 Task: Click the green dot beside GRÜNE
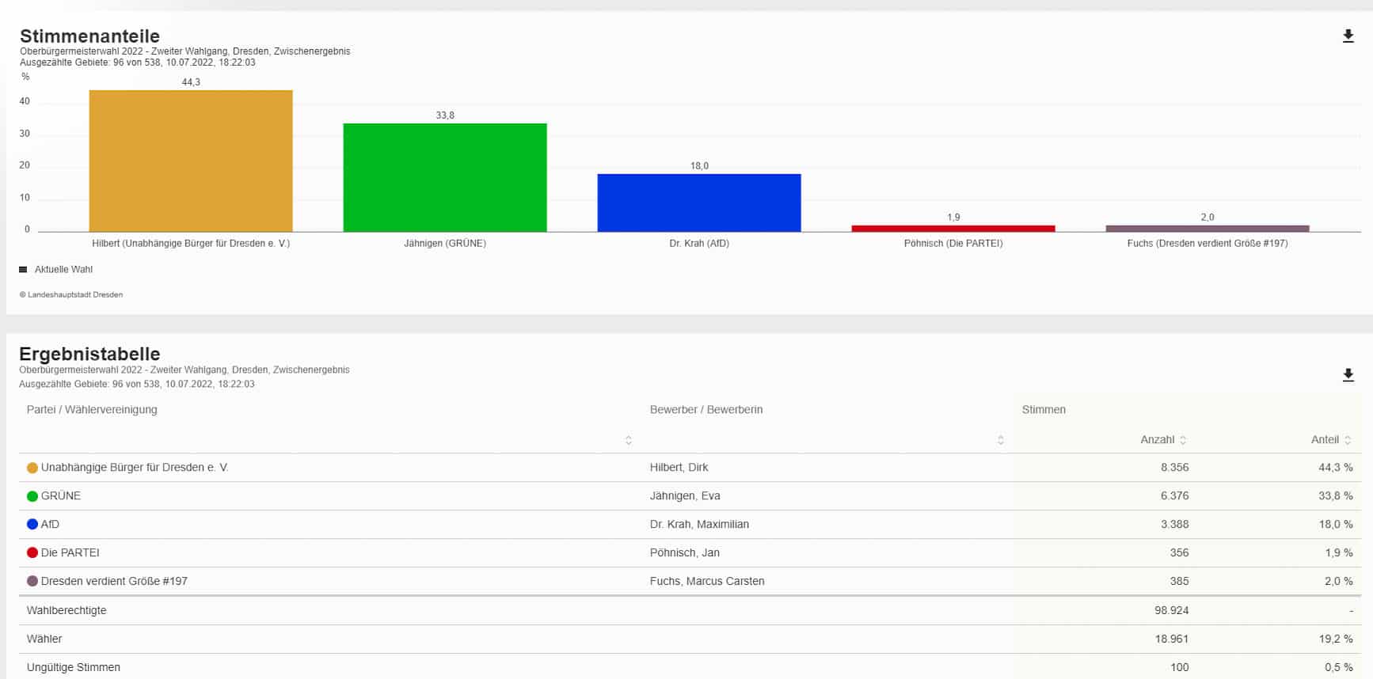tap(32, 496)
